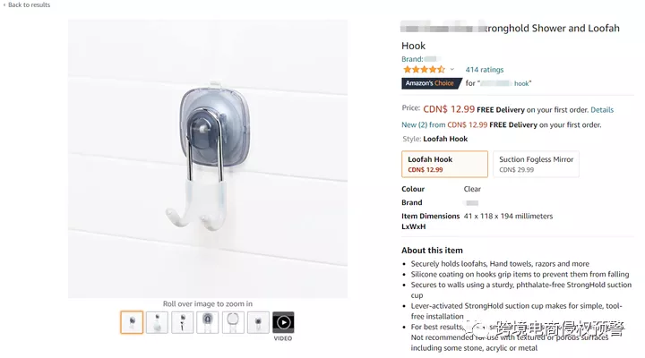View the fifth product image thumbnail

233,322
